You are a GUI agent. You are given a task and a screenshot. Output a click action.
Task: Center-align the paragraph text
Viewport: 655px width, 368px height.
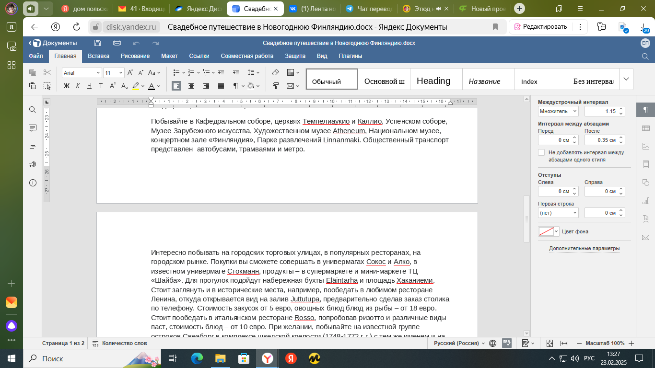pyautogui.click(x=191, y=86)
